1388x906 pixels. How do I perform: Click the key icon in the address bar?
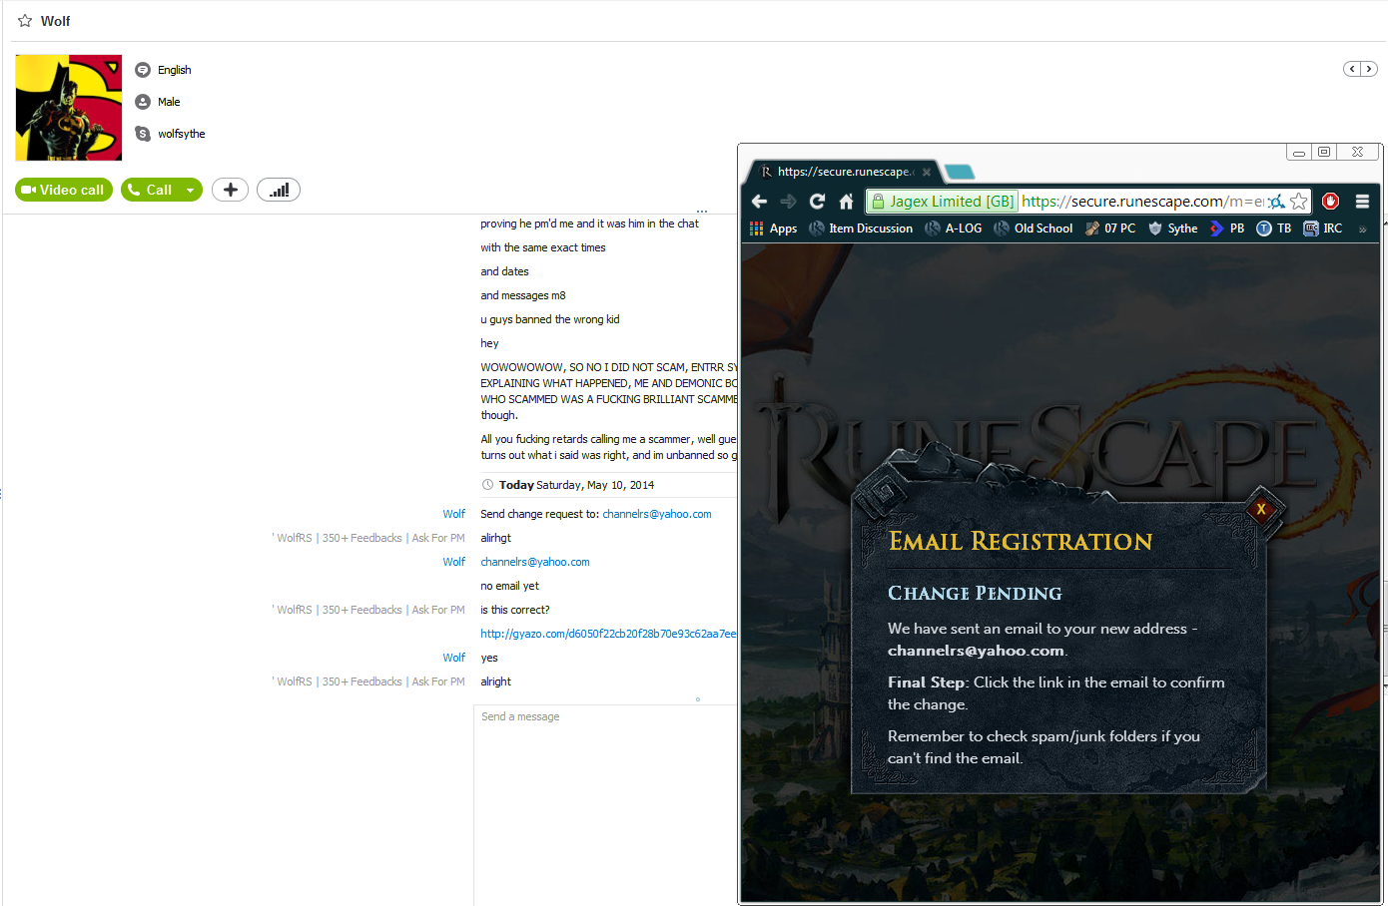click(1277, 202)
